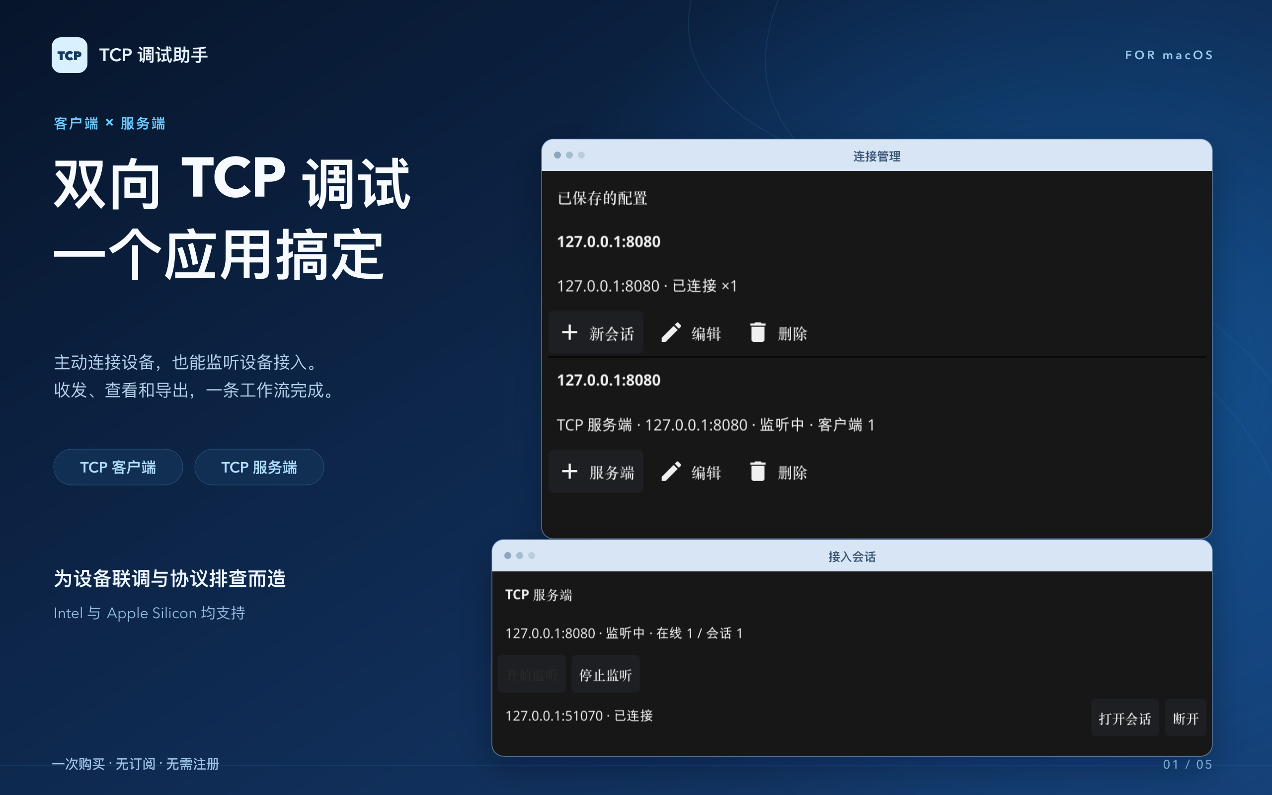Click the plus icon beside 服务端
Viewport: 1272px width, 795px height.
click(x=569, y=471)
